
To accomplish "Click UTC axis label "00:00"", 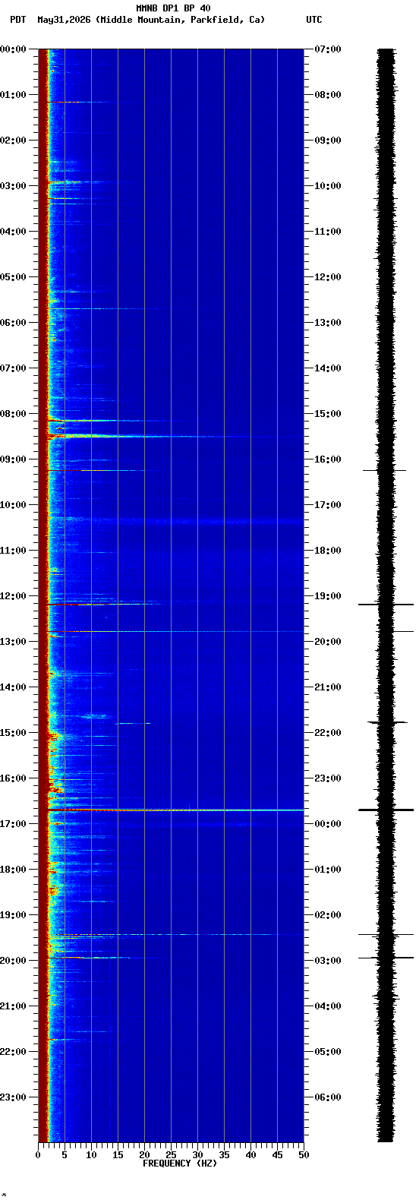I will (x=328, y=824).
